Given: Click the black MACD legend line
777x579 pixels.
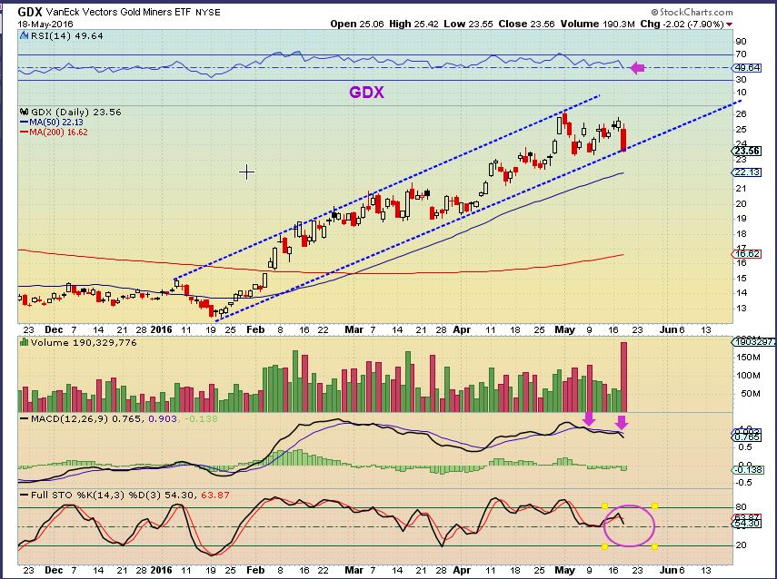Looking at the screenshot, I should pos(25,418).
